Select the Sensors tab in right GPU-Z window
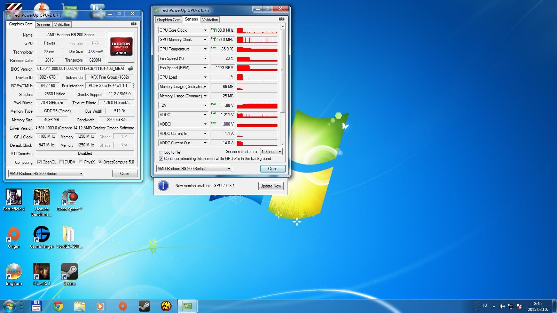This screenshot has height=313, width=557. tap(191, 19)
